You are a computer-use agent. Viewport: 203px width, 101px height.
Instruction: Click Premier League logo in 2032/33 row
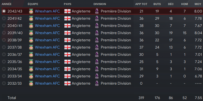click(97, 84)
